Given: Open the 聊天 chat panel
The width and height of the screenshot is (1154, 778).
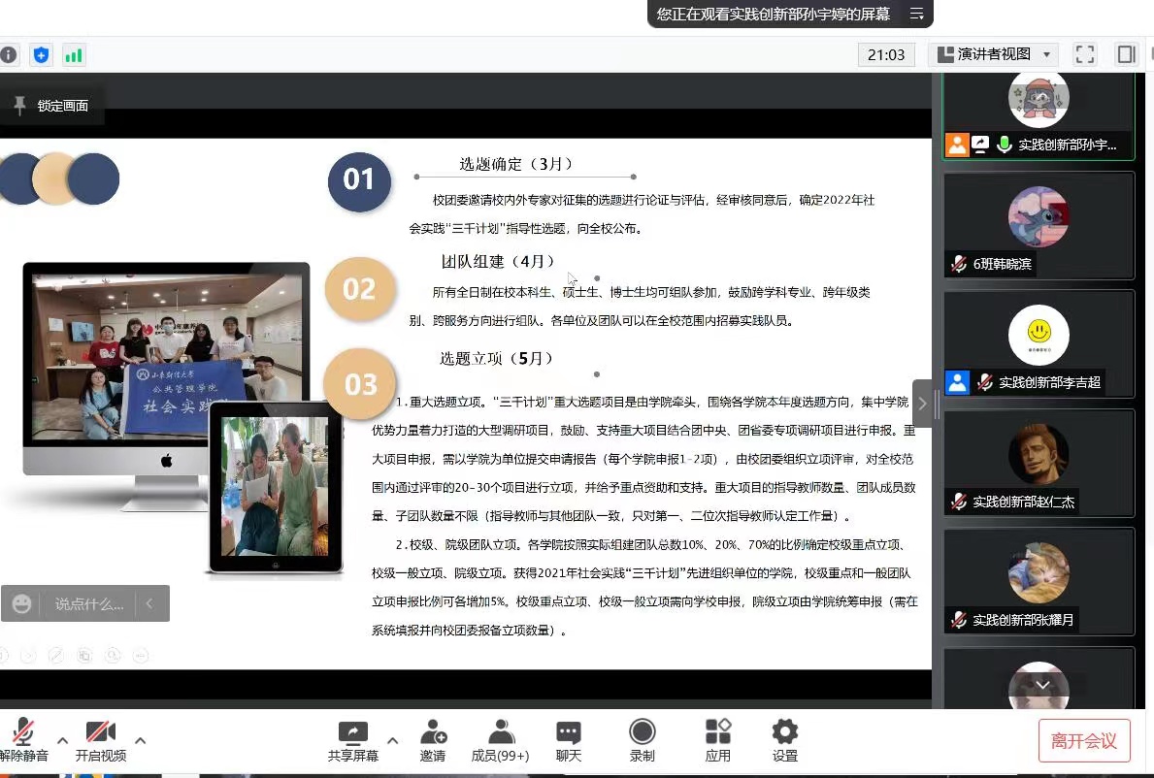Looking at the screenshot, I should [569, 741].
